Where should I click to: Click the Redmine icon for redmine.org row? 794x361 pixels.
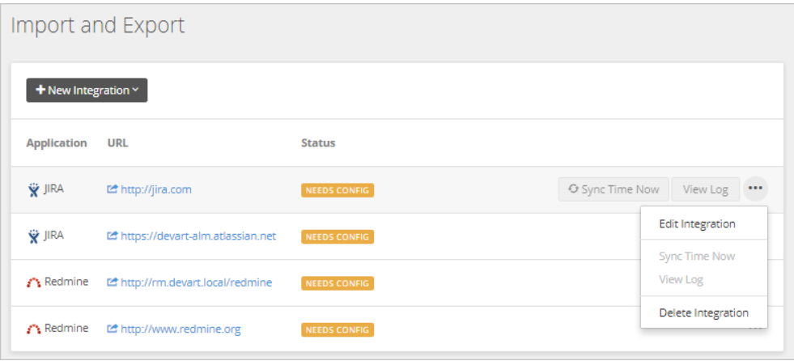tap(33, 329)
